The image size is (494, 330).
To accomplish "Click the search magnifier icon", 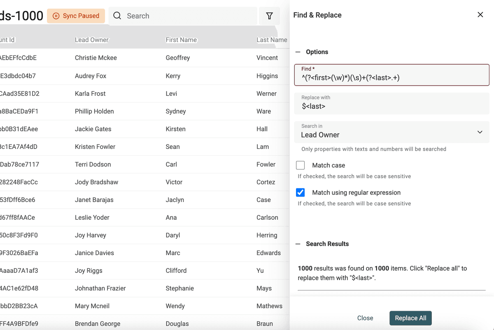I will tap(117, 16).
